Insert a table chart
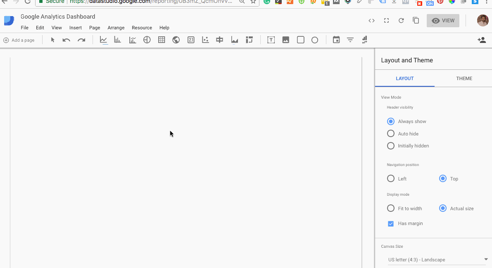 click(x=162, y=40)
